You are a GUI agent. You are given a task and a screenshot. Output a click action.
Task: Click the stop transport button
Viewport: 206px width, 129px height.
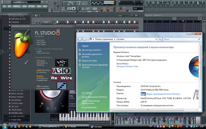[73, 9]
